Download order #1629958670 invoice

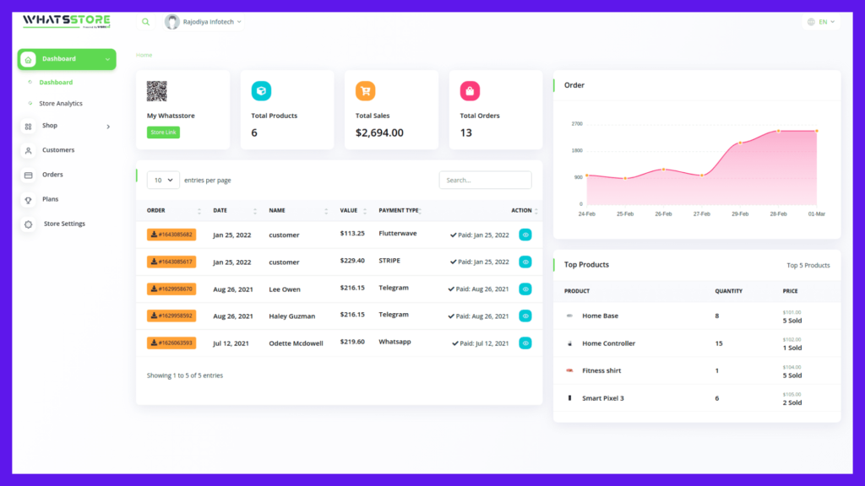coord(171,289)
